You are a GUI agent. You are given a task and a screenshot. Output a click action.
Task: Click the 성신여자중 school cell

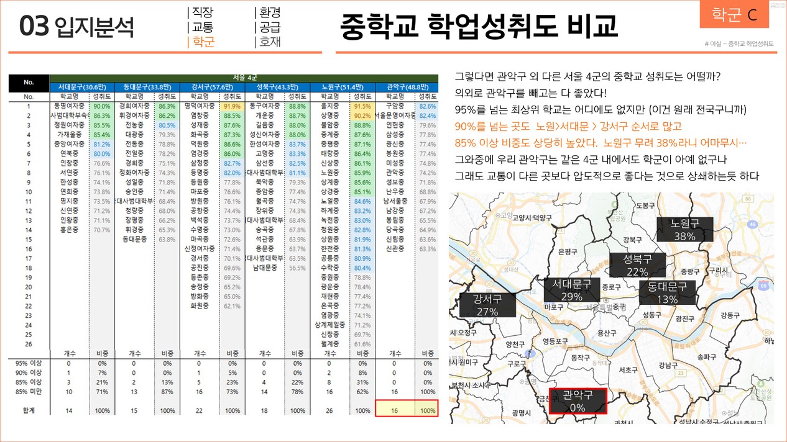pos(264,135)
